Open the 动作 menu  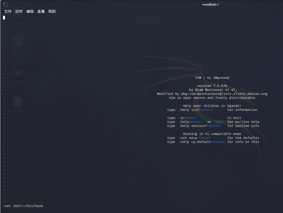19,11
